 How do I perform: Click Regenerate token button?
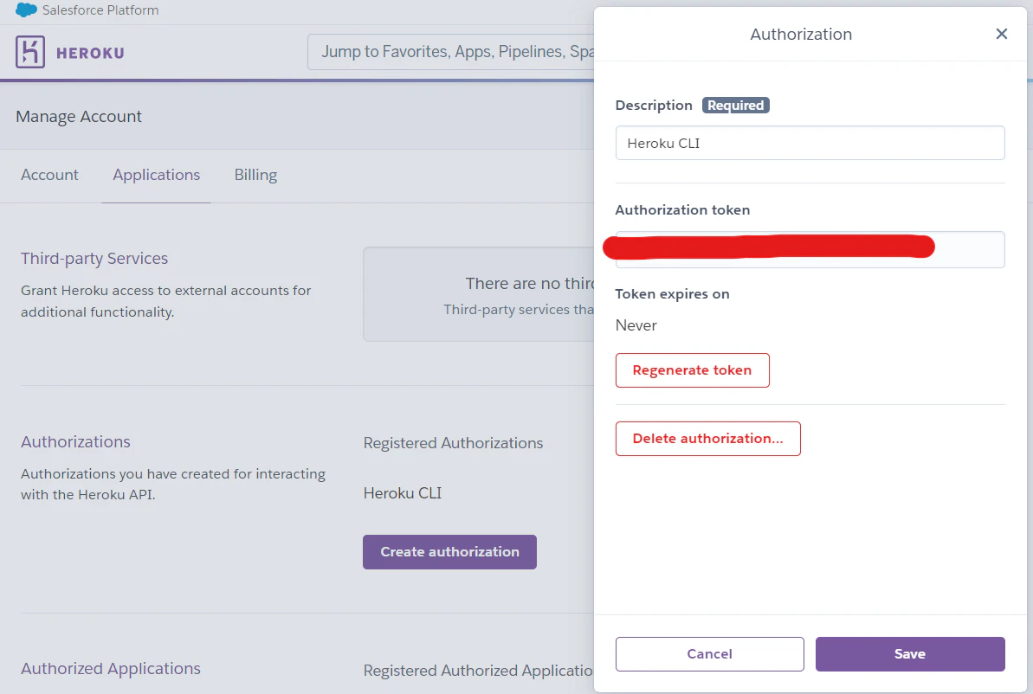pyautogui.click(x=693, y=370)
